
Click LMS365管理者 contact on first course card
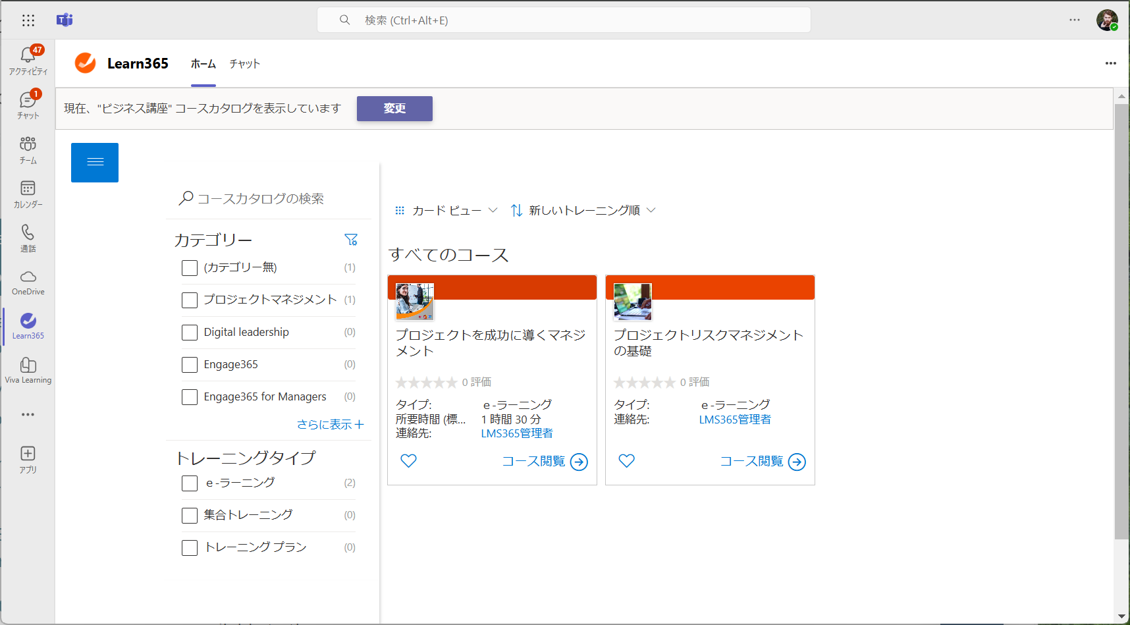click(x=517, y=433)
